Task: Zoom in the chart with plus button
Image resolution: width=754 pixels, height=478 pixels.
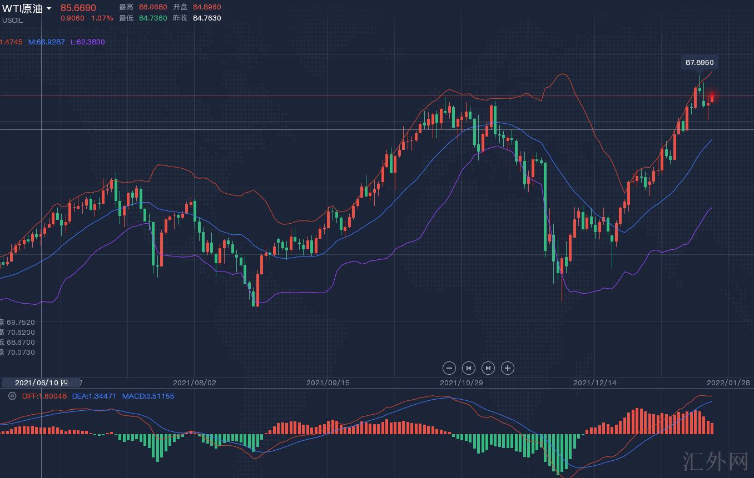Action: pyautogui.click(x=507, y=368)
